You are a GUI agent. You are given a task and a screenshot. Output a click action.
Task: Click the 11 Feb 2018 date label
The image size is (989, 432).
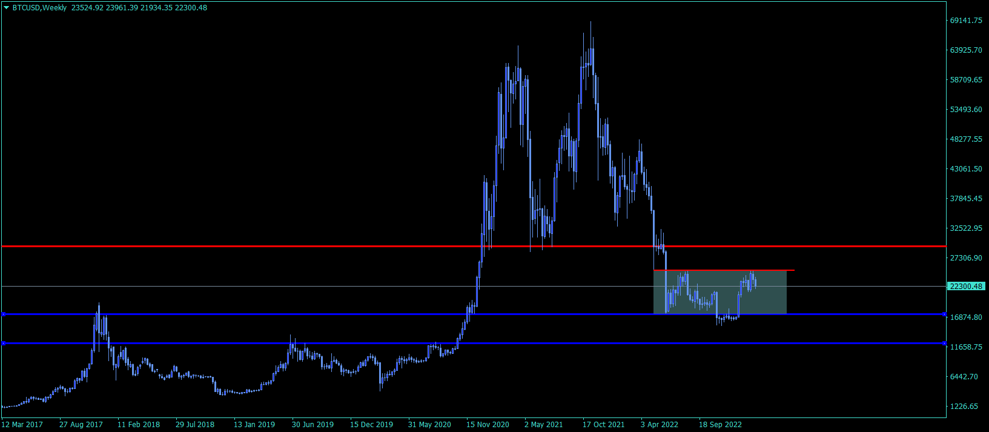[139, 425]
